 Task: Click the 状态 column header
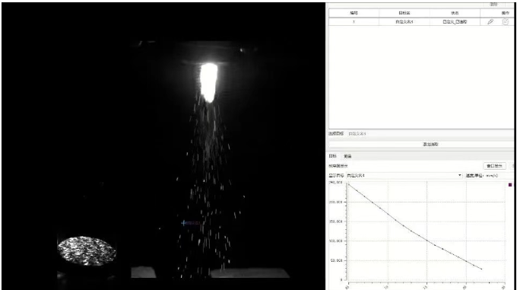coord(455,13)
